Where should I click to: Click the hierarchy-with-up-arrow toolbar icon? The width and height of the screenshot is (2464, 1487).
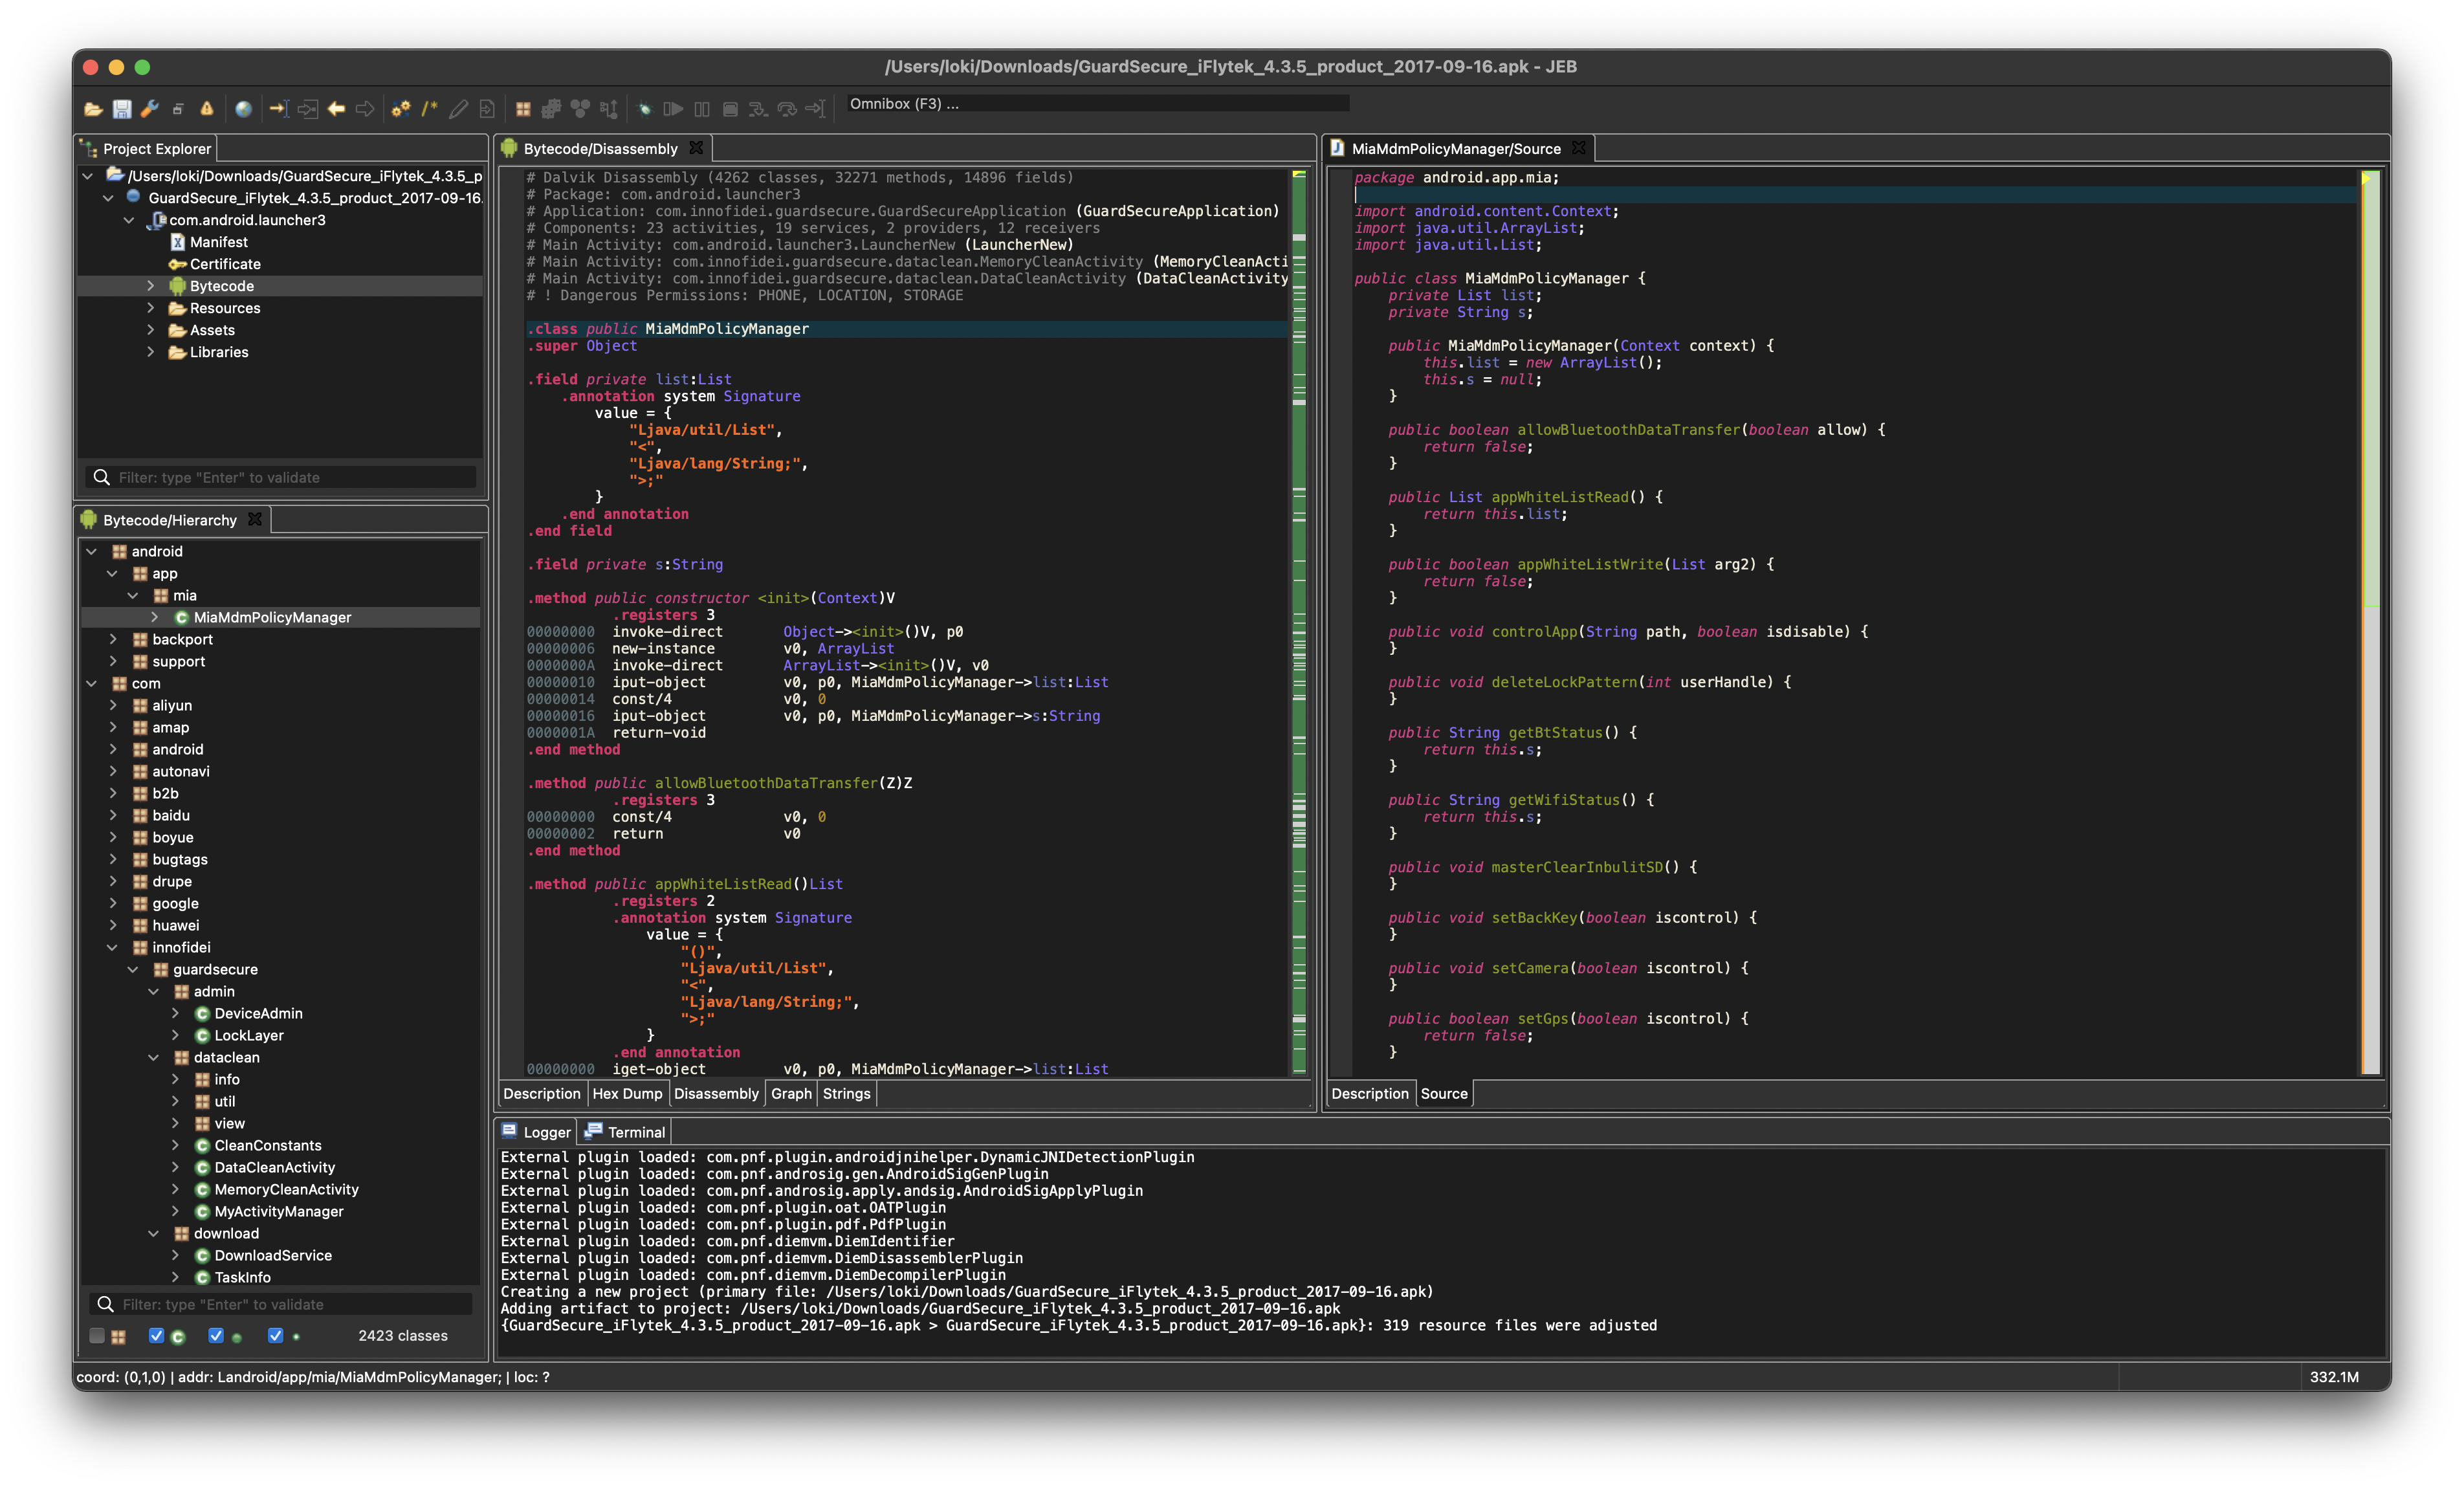tap(609, 109)
